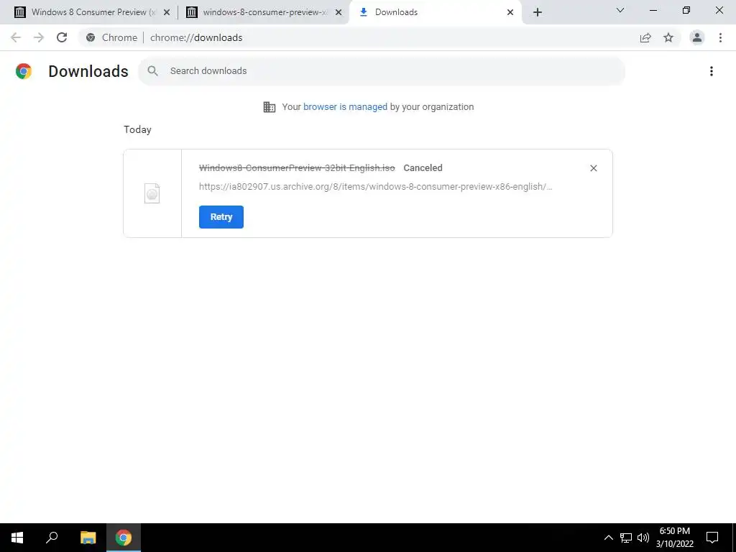
Task: Close the Downloads tab
Action: tap(510, 13)
